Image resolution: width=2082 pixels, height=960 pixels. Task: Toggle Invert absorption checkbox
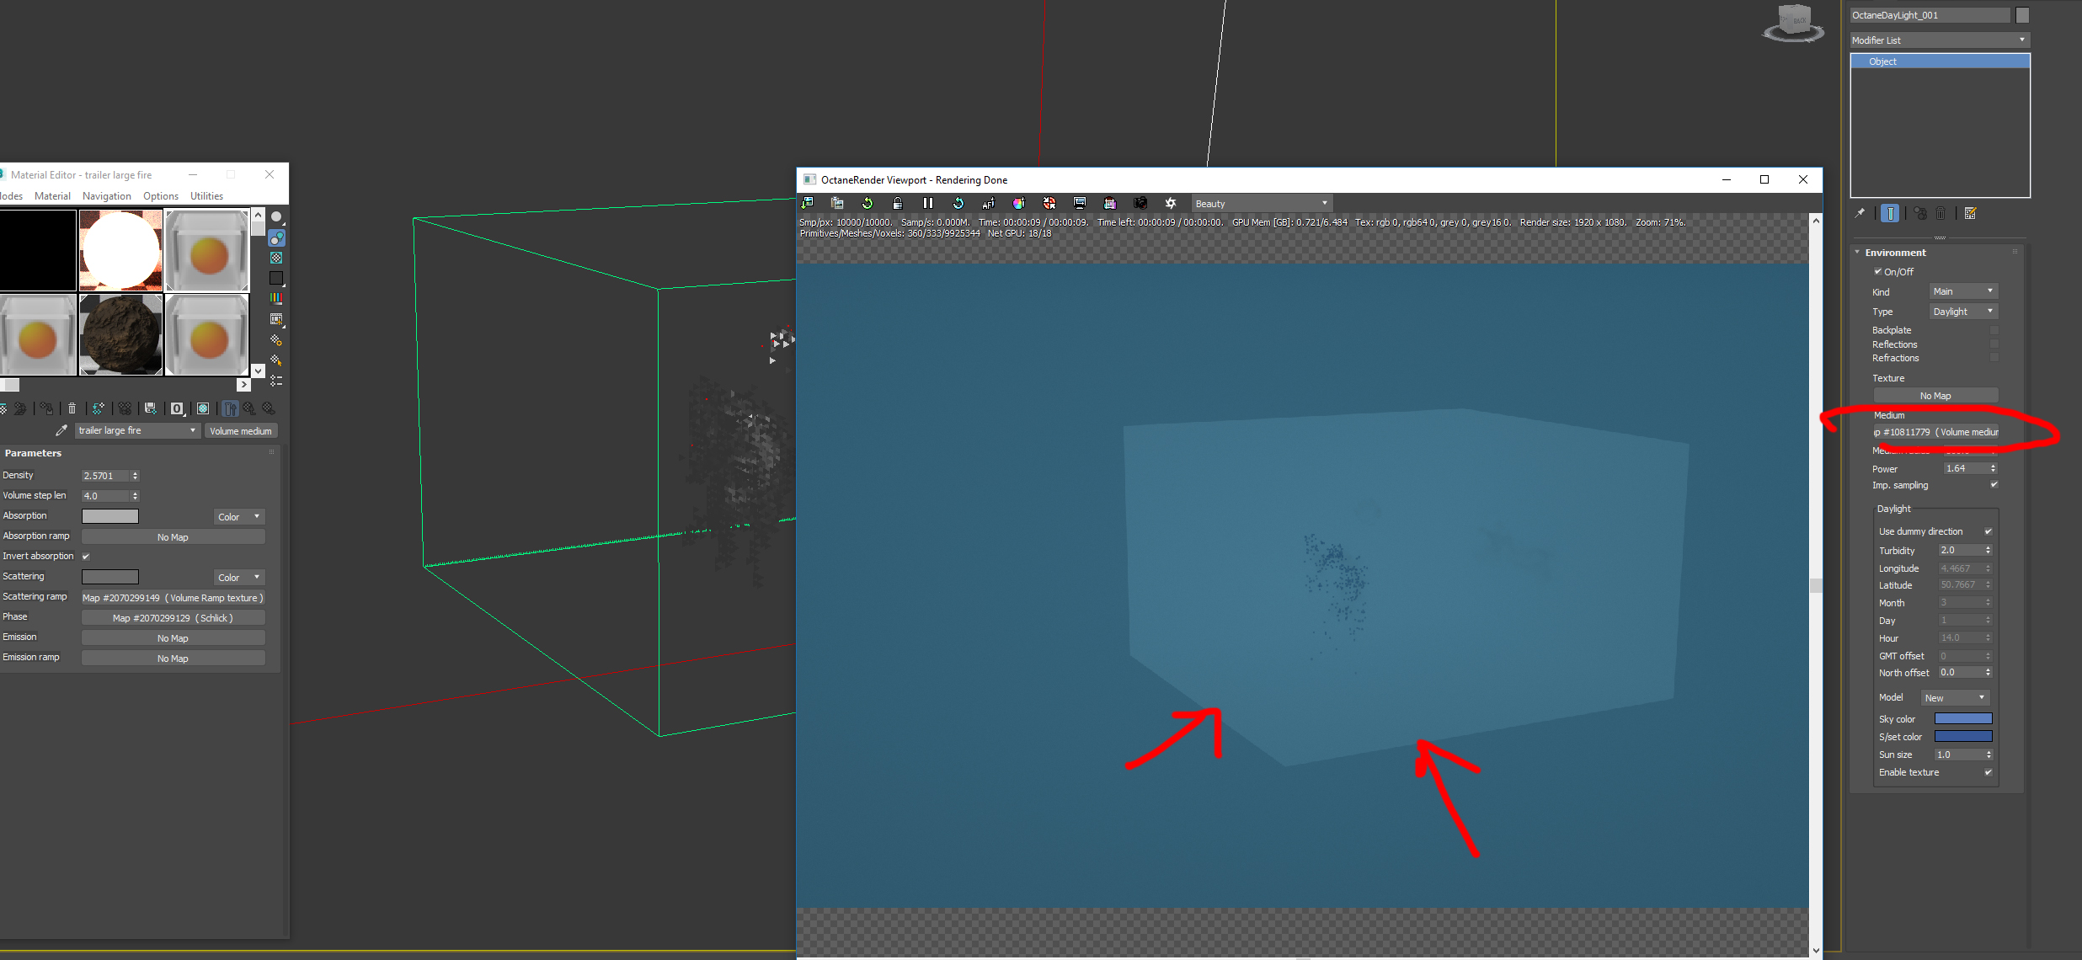click(x=86, y=556)
